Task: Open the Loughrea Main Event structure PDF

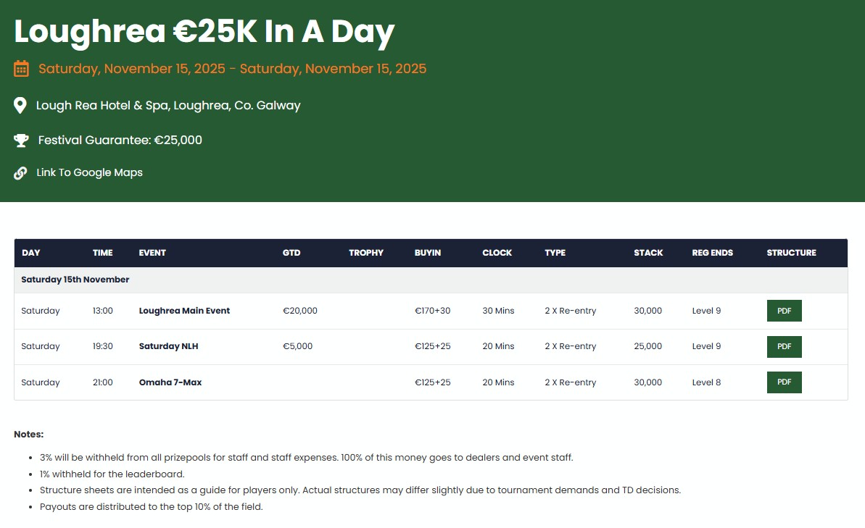Action: [x=784, y=311]
